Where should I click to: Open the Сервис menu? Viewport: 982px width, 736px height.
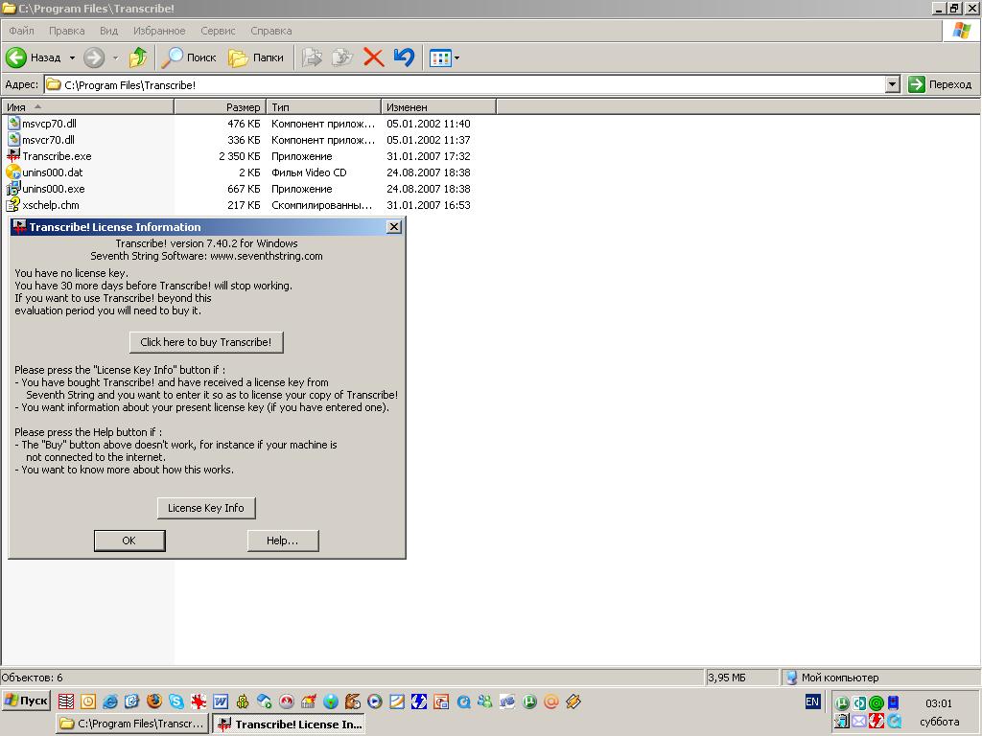click(x=218, y=31)
